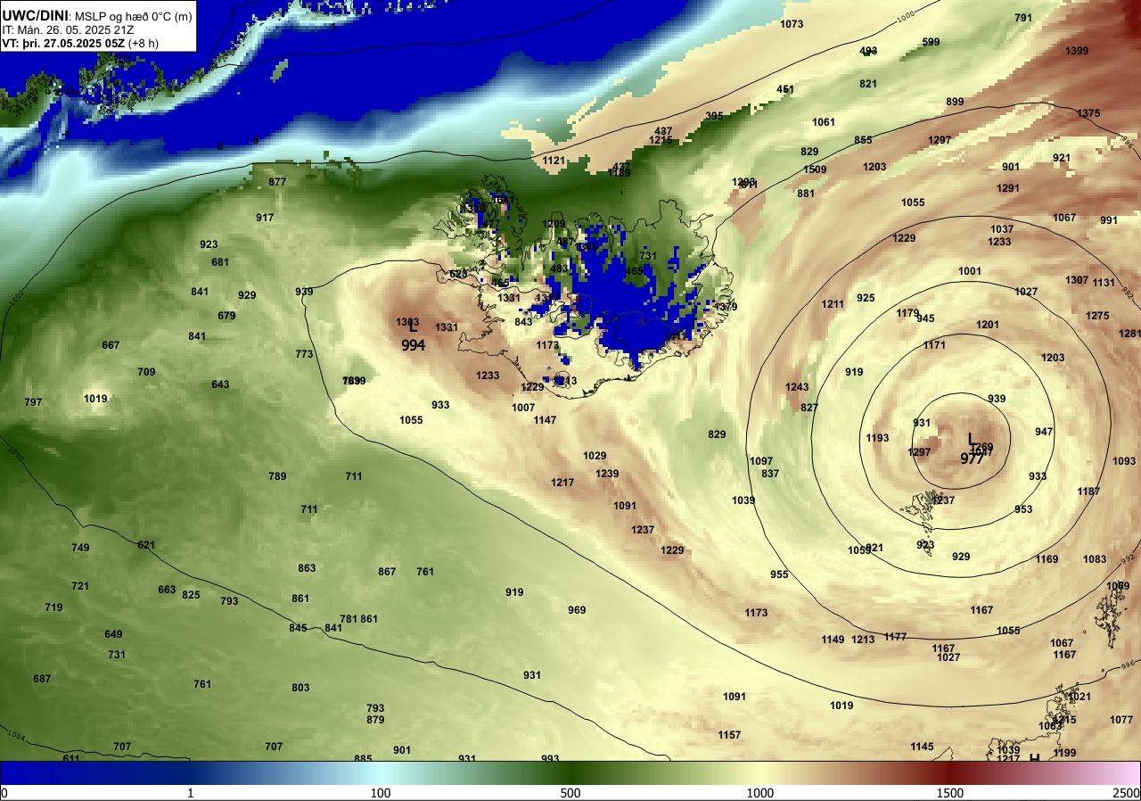This screenshot has width=1141, height=801.
Task: Click the 1000 label on the color scale
Action: pyautogui.click(x=759, y=793)
